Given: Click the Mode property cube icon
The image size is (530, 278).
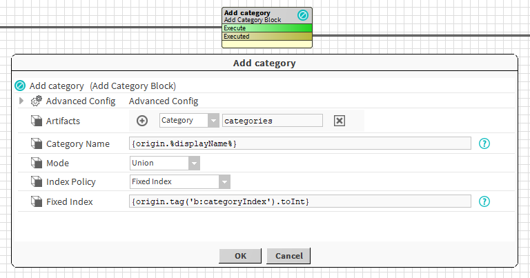Looking at the screenshot, I should pos(37,163).
